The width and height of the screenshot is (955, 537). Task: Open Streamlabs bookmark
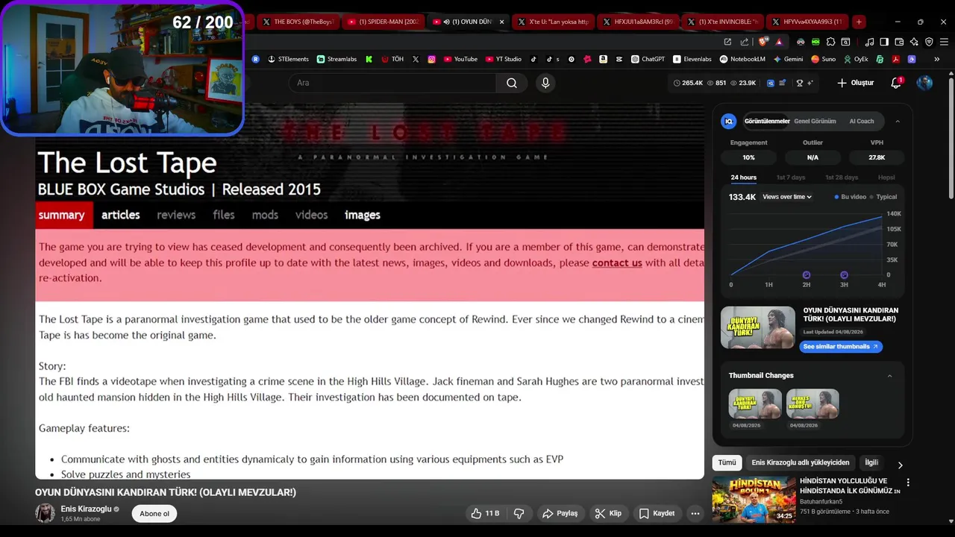[x=336, y=59]
